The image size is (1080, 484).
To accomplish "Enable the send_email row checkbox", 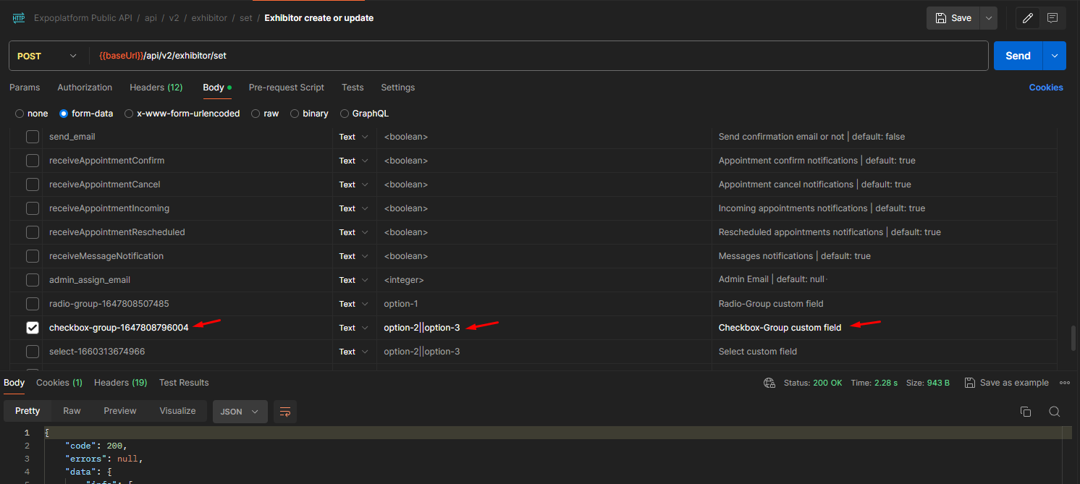I will coord(33,137).
